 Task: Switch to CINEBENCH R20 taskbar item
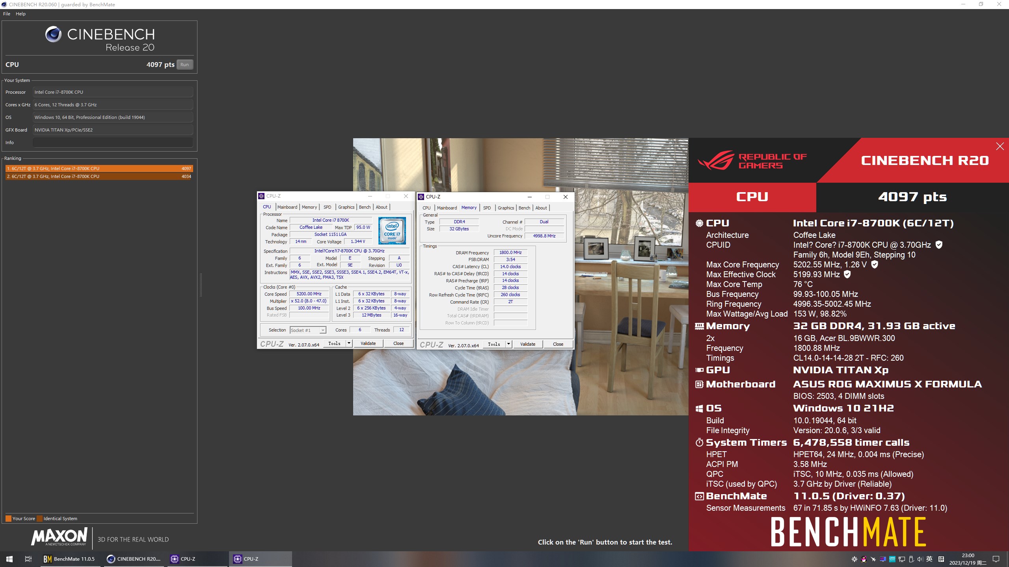coord(134,559)
